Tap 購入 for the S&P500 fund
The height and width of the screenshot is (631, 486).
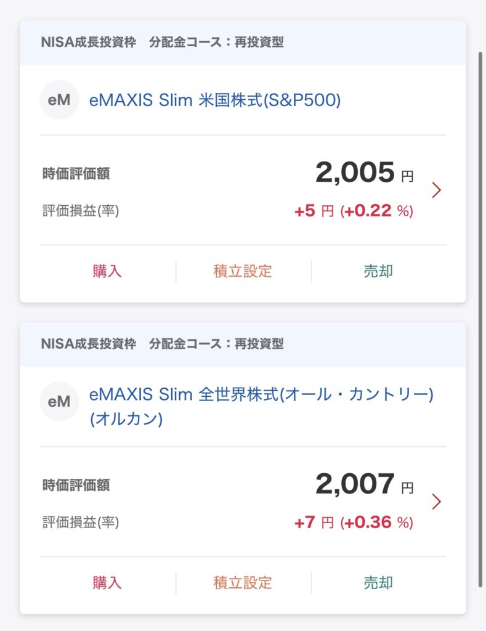click(x=107, y=271)
